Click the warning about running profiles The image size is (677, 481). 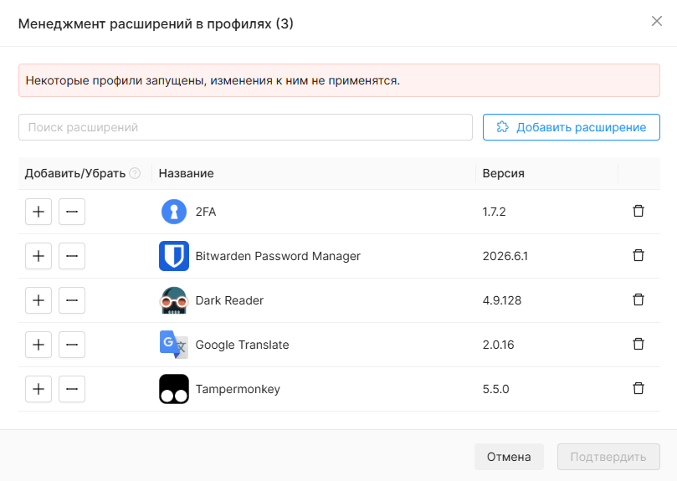coord(340,80)
